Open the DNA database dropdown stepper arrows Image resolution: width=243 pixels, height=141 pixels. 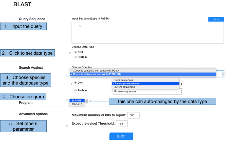coord(181,84)
